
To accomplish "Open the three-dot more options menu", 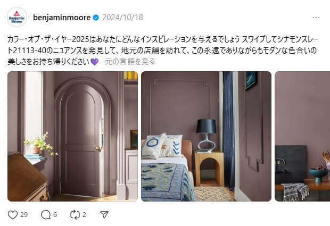I will [x=316, y=18].
